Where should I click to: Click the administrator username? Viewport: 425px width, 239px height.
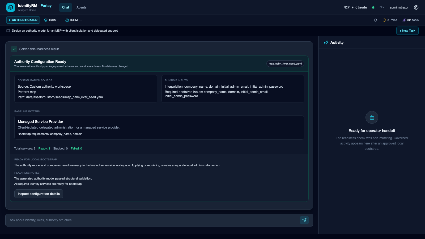[399, 7]
